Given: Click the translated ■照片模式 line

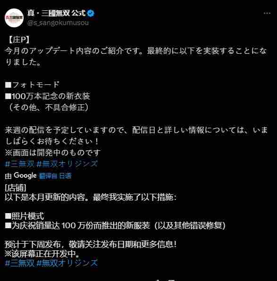Looking at the screenshot, I should [25, 216].
